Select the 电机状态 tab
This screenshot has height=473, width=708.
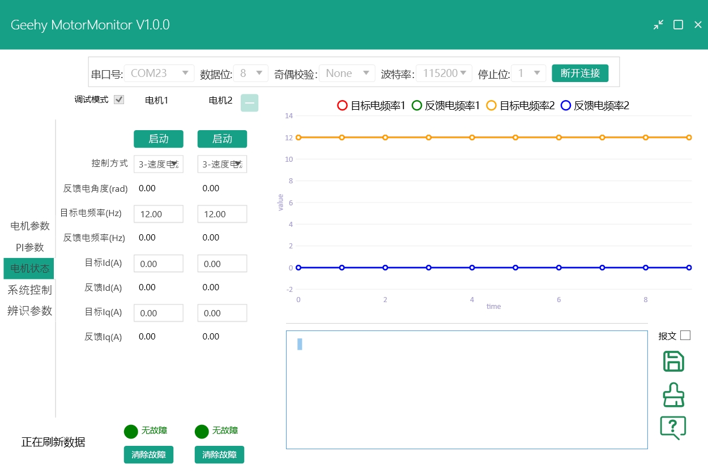coord(29,268)
